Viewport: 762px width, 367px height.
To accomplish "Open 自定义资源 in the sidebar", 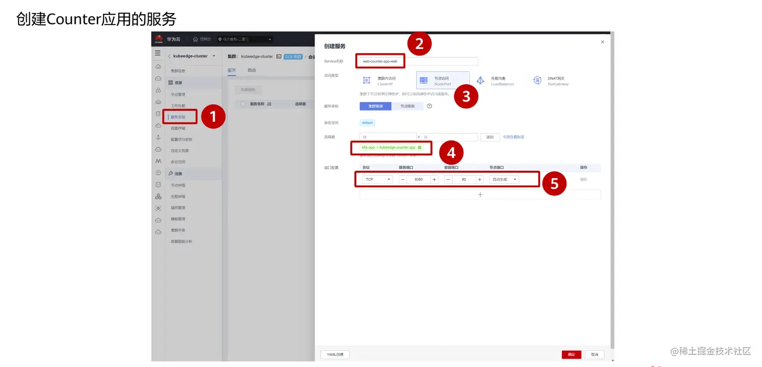I will (180, 151).
